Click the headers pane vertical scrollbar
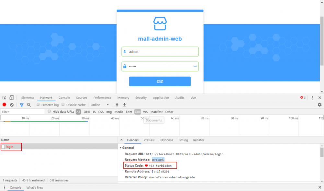Image resolution: width=324 pixels, height=191 pixels. coord(322,153)
